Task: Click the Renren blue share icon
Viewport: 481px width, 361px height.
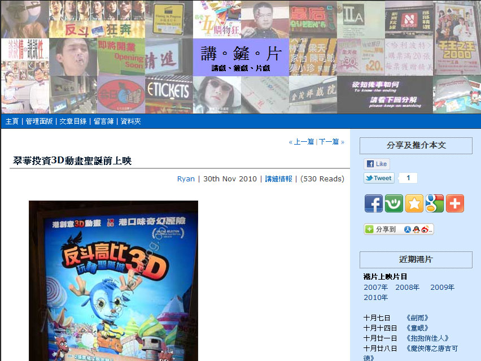Action: tap(408, 229)
